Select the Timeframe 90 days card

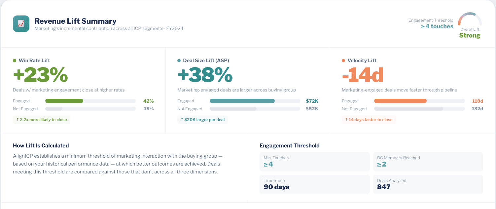[314, 184]
